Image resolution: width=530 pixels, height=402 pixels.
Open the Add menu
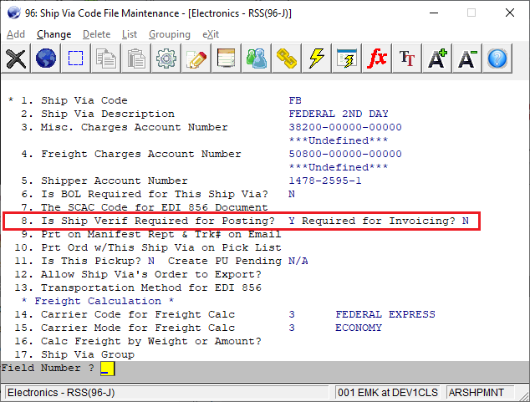[16, 34]
